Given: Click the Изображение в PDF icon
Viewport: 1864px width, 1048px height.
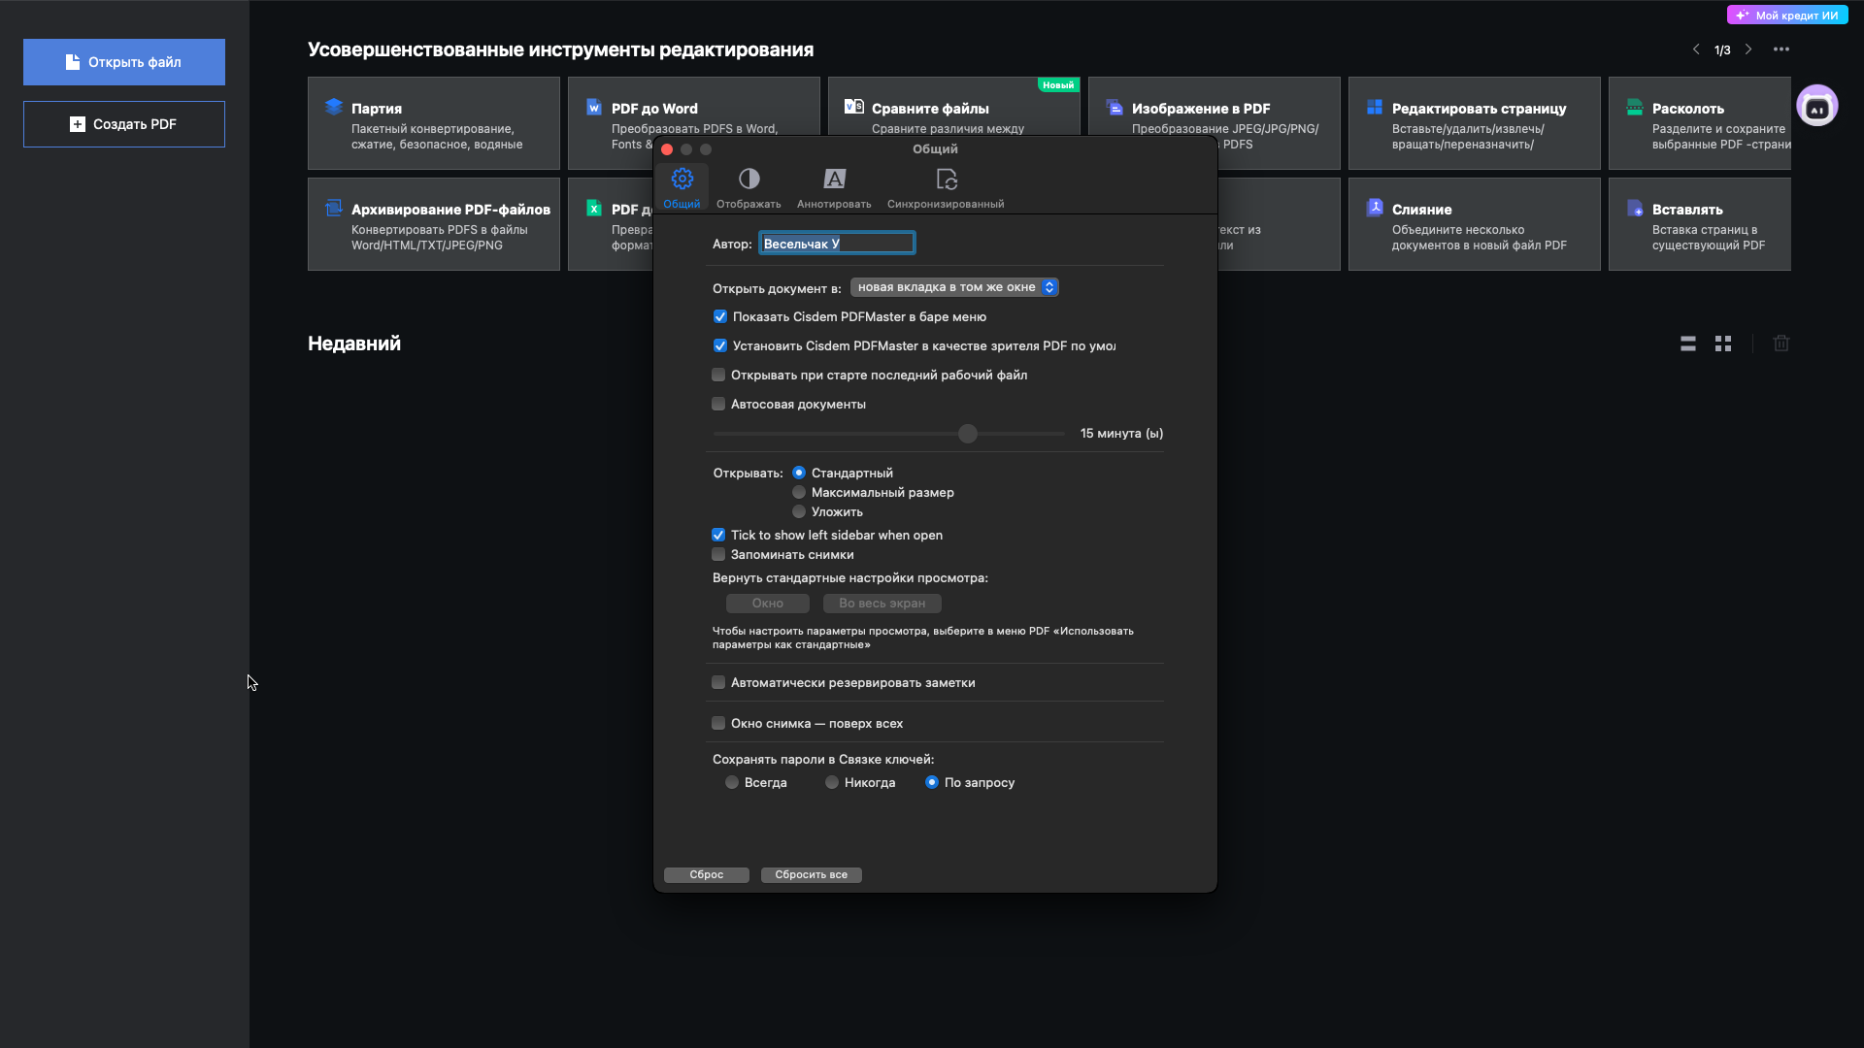Looking at the screenshot, I should click(1115, 107).
